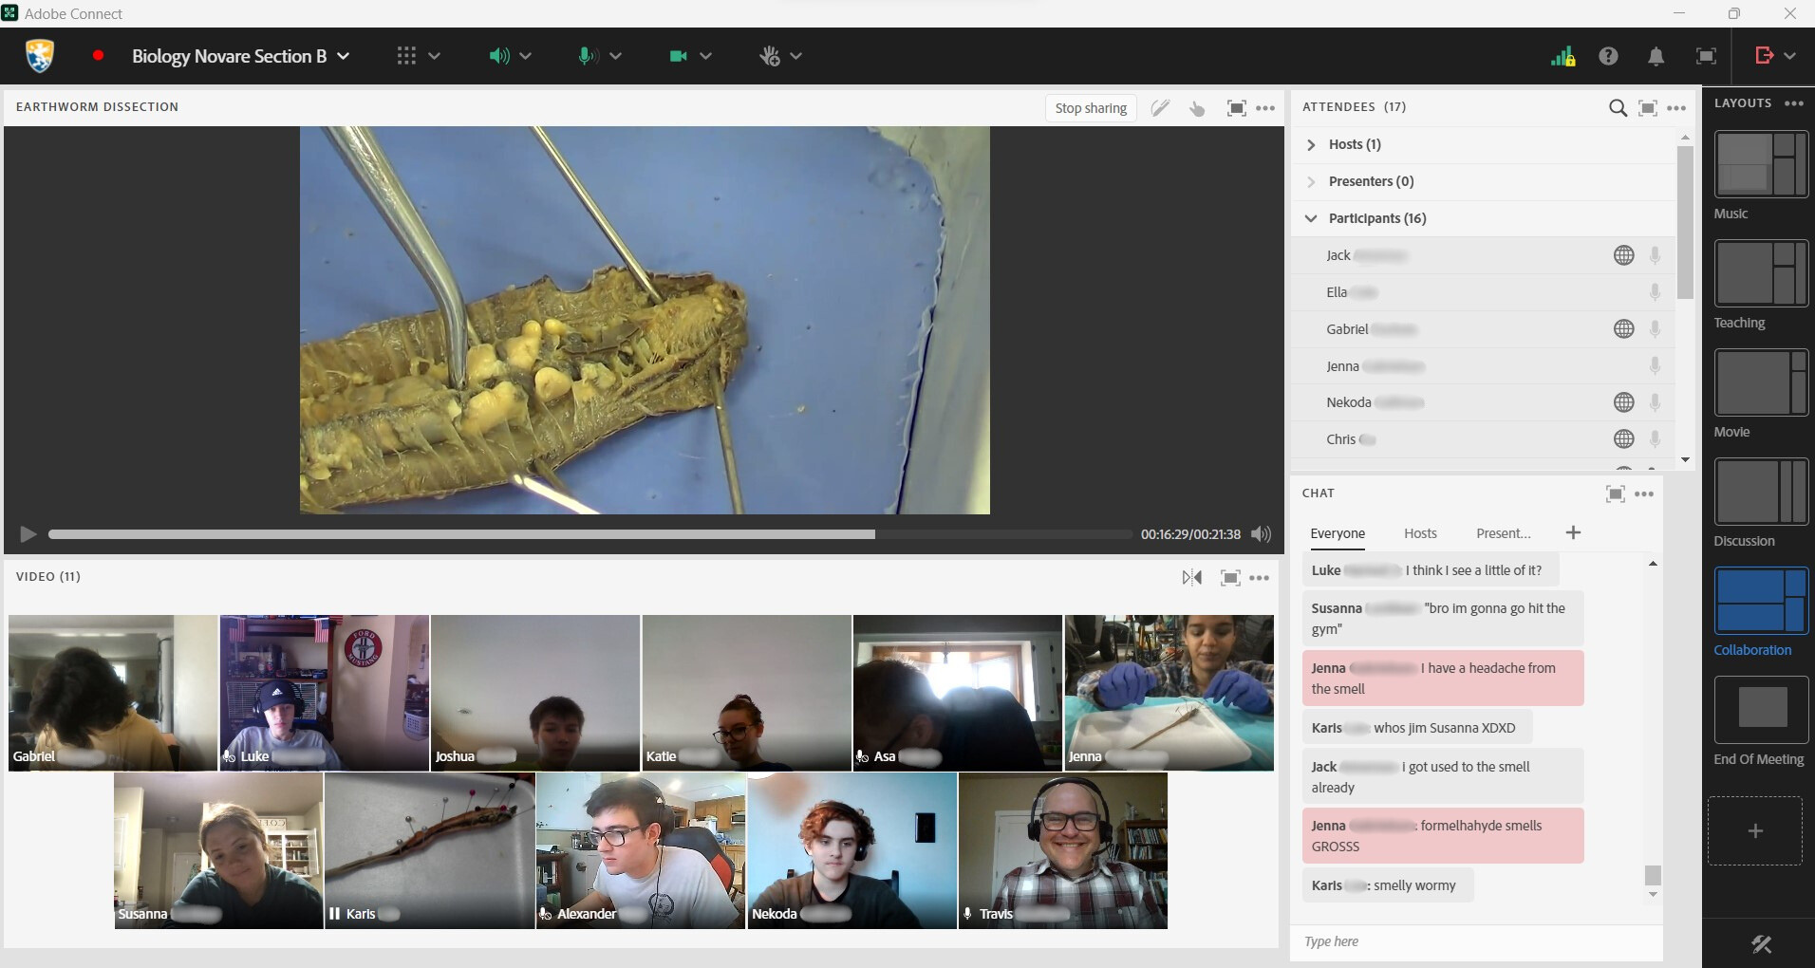Open dropdown arrow next to exit icon

(1789, 56)
